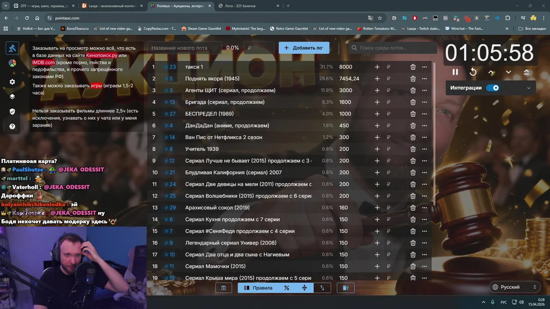
Task: Select lot name Агенты ЩИТ (сериал, продолжаем)
Action: 230,91
